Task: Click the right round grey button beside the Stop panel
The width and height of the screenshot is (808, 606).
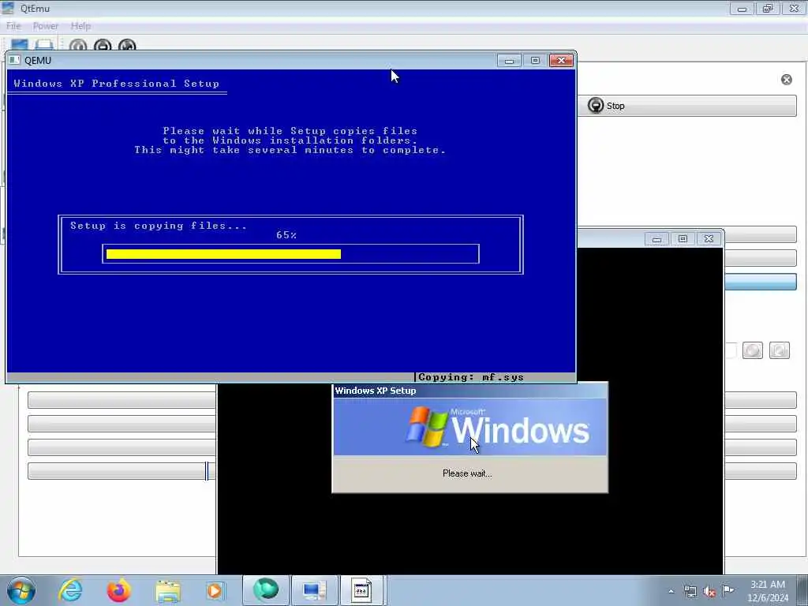Action: click(x=779, y=350)
